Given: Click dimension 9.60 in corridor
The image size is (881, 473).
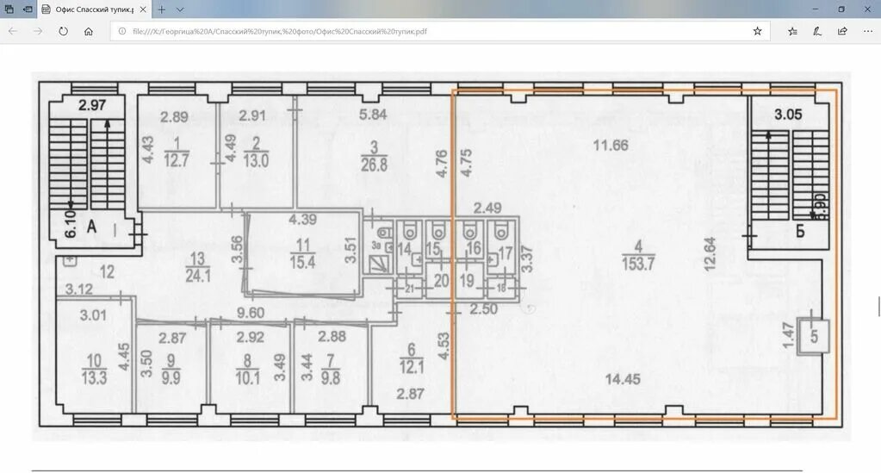Looking at the screenshot, I should (251, 313).
